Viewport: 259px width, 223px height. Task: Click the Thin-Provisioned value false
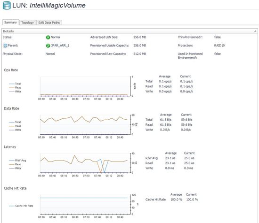(x=218, y=37)
